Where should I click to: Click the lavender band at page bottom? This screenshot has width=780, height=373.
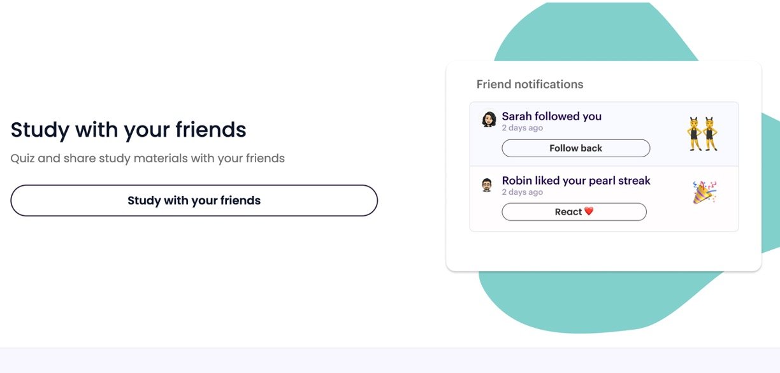[x=390, y=361]
